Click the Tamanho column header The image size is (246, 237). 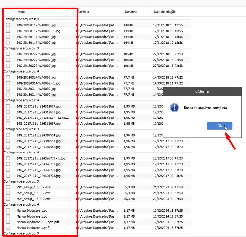(131, 12)
